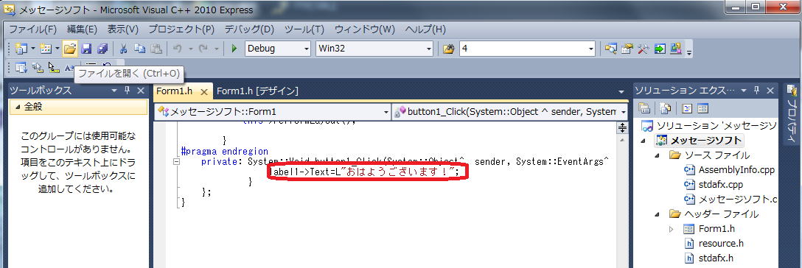Open the デバッグ(D) menu
This screenshot has height=268, width=802.
coord(249,29)
